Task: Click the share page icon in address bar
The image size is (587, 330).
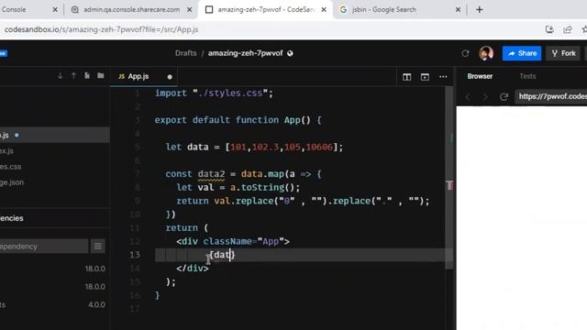Action: point(568,29)
